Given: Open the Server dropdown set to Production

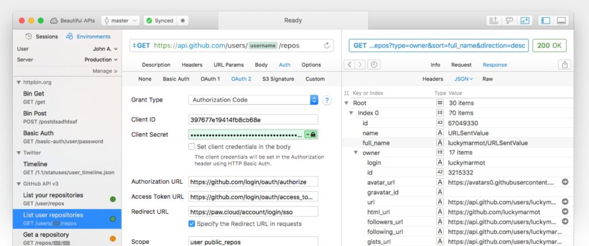Looking at the screenshot, I should tap(101, 60).
